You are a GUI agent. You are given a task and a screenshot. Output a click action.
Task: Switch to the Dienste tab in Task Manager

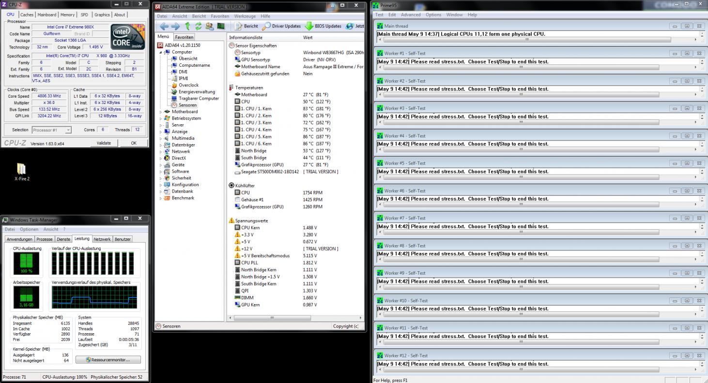point(63,239)
